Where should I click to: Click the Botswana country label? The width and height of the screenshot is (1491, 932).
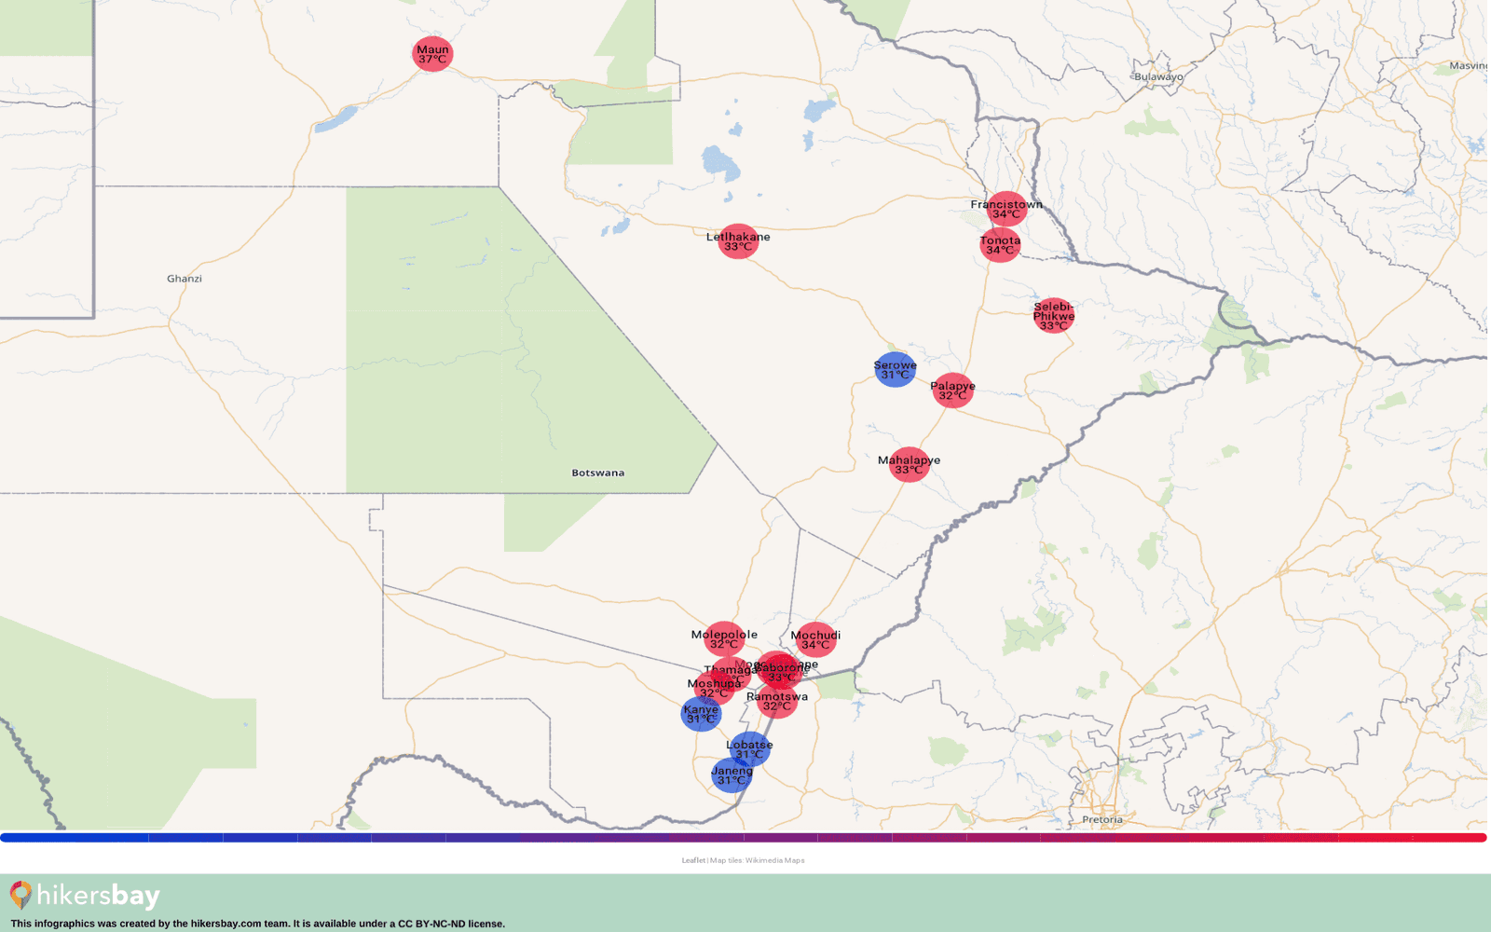pos(598,473)
